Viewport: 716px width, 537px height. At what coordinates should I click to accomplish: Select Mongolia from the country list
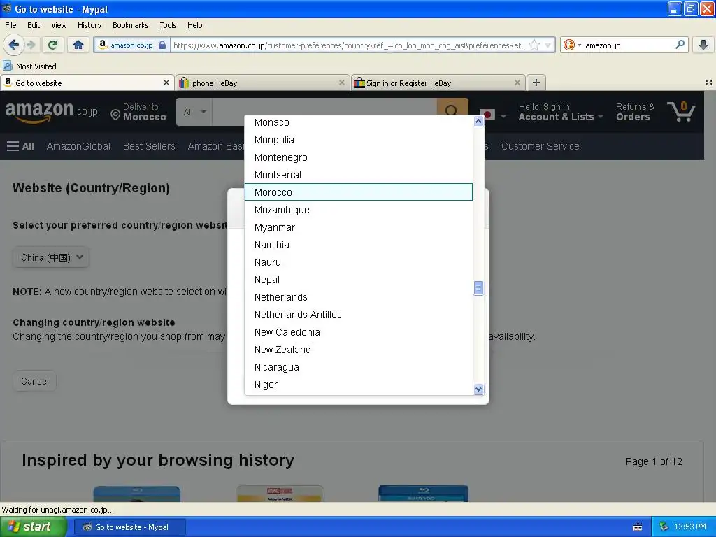pyautogui.click(x=359, y=140)
